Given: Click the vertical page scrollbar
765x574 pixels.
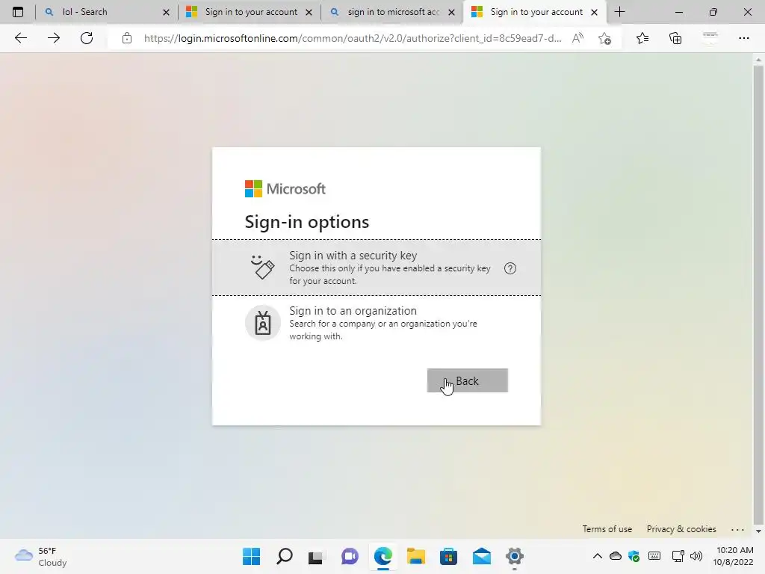Looking at the screenshot, I should click(x=758, y=294).
